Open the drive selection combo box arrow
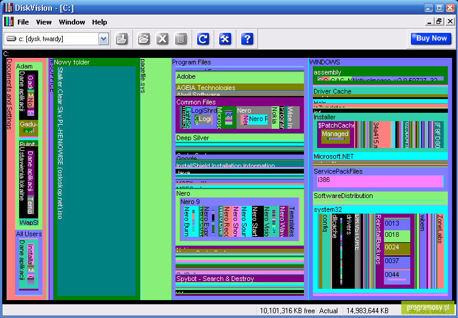This screenshot has width=458, height=318. click(103, 39)
